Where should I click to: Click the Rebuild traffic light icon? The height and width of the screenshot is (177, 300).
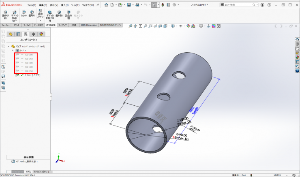(x=163, y=5)
